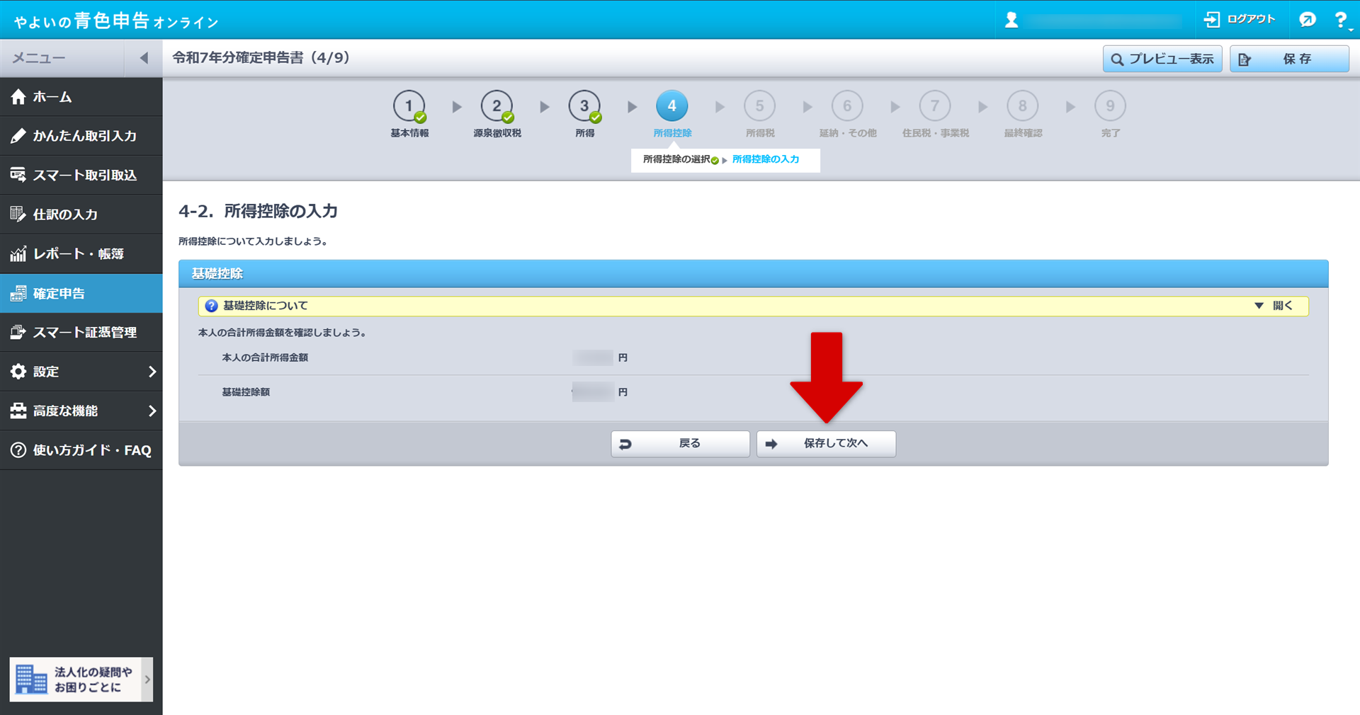The image size is (1360, 715).
Task: Click the user account icon
Action: point(1011,21)
